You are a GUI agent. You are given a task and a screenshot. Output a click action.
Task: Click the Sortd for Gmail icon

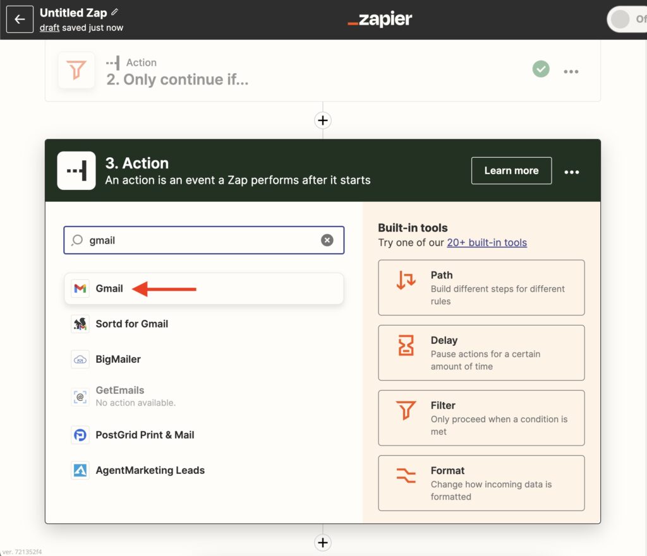[80, 324]
